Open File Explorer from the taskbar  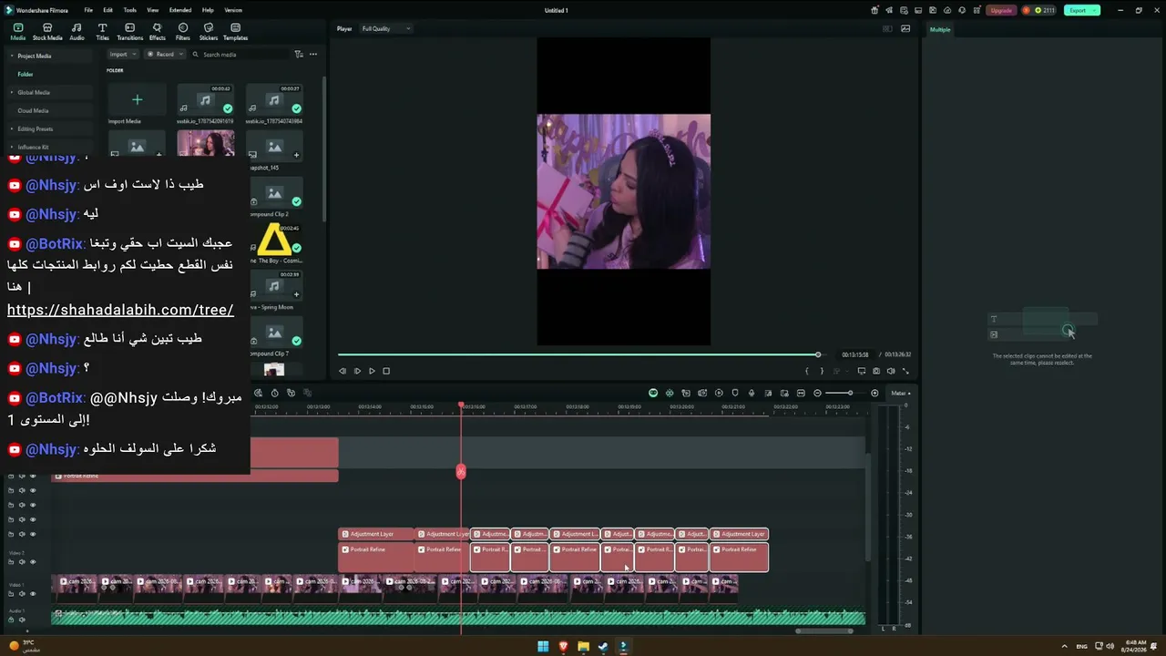583,646
